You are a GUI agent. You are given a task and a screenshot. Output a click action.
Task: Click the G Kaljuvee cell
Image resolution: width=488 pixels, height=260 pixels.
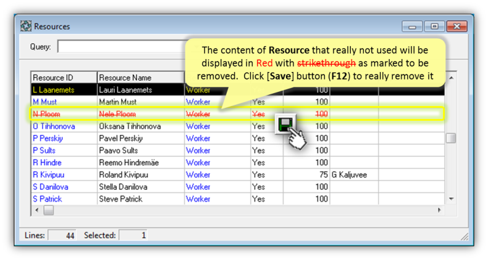coord(349,175)
